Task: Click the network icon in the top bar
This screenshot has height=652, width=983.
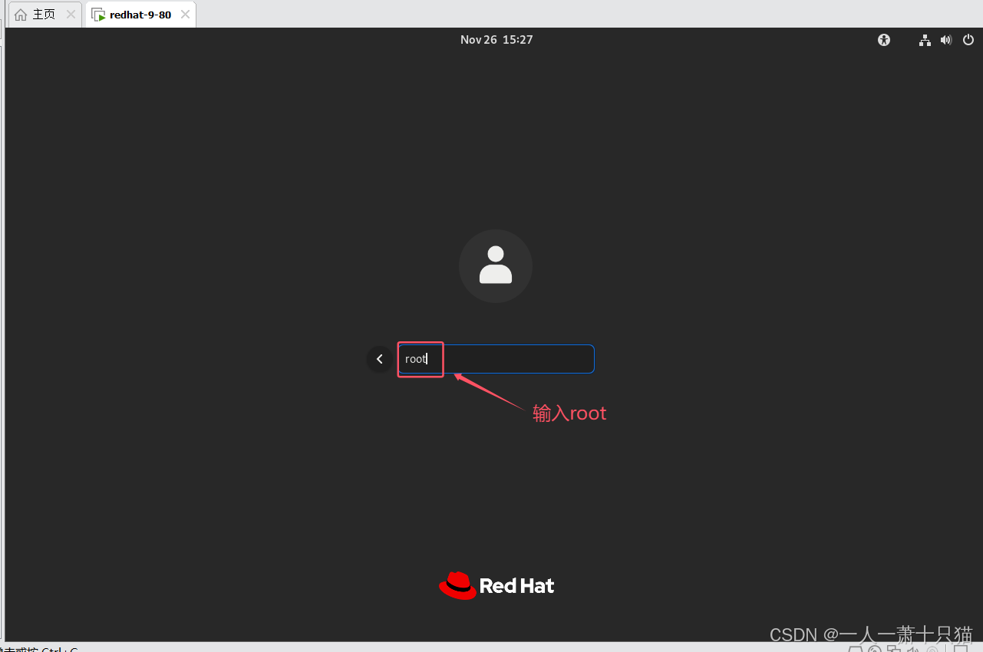Action: pos(925,39)
